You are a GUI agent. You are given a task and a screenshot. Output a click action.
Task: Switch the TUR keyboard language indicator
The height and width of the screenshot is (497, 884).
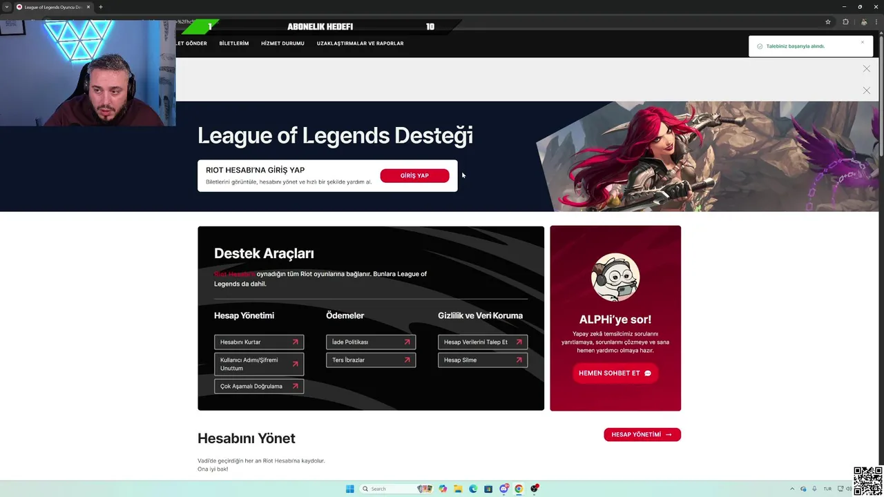coord(827,489)
